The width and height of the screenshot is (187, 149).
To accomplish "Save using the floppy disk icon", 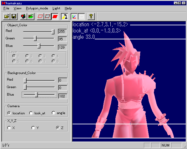I will click(x=14, y=17).
